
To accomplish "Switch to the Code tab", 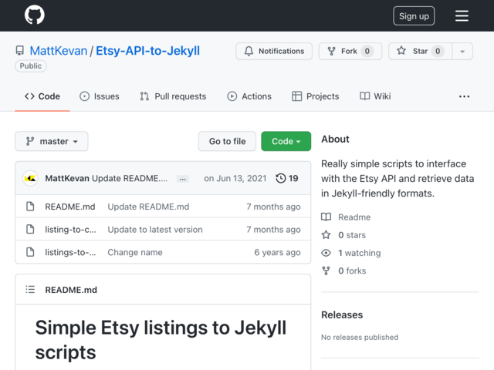I will pos(42,96).
